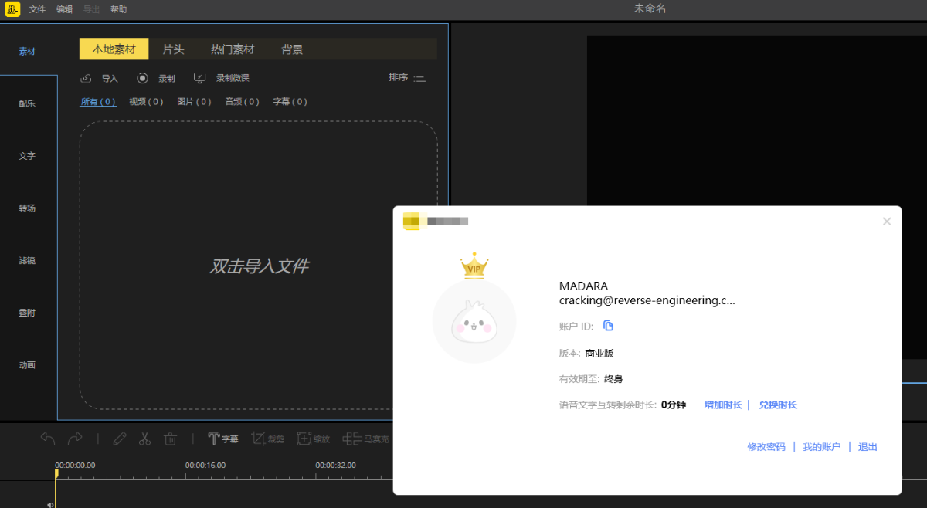The height and width of the screenshot is (508, 927).
Task: Click the yellow timeline playhead marker
Action: click(x=56, y=473)
